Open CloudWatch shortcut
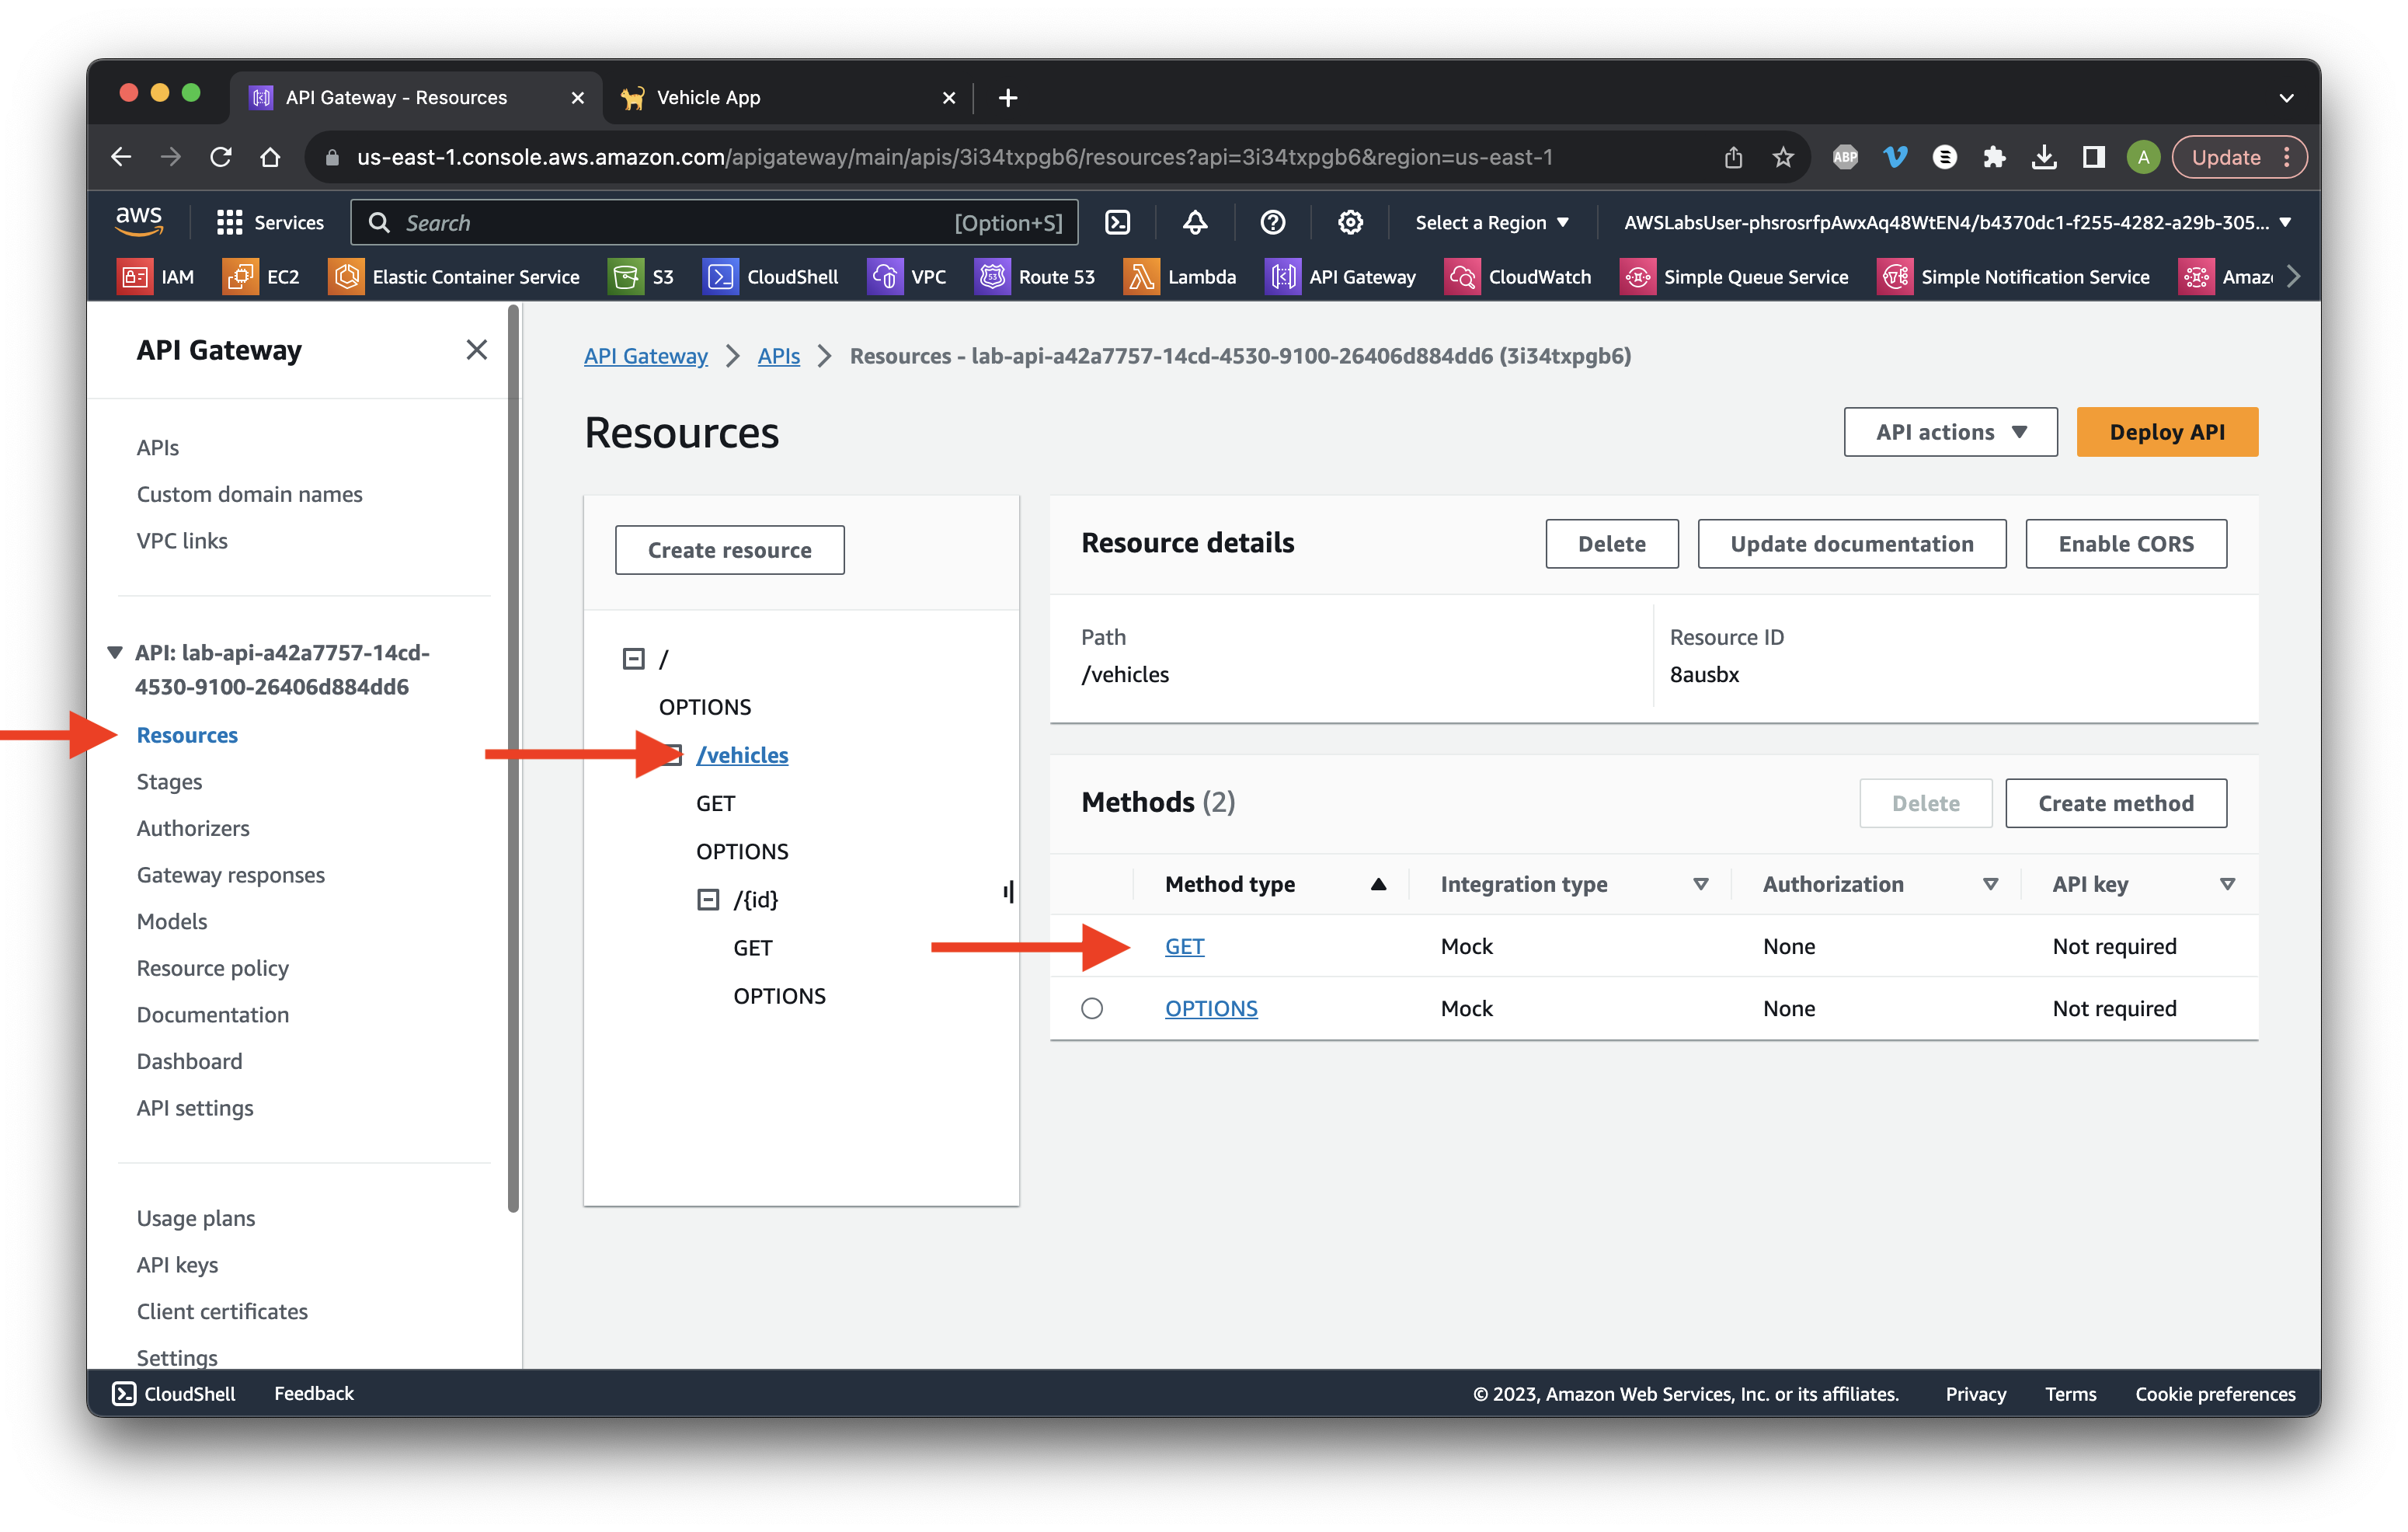 [1518, 277]
